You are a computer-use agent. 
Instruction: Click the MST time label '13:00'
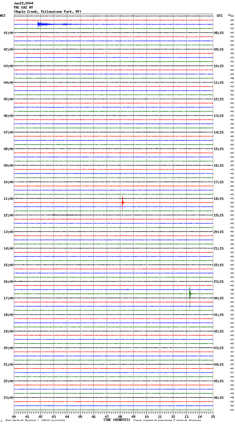point(8,232)
